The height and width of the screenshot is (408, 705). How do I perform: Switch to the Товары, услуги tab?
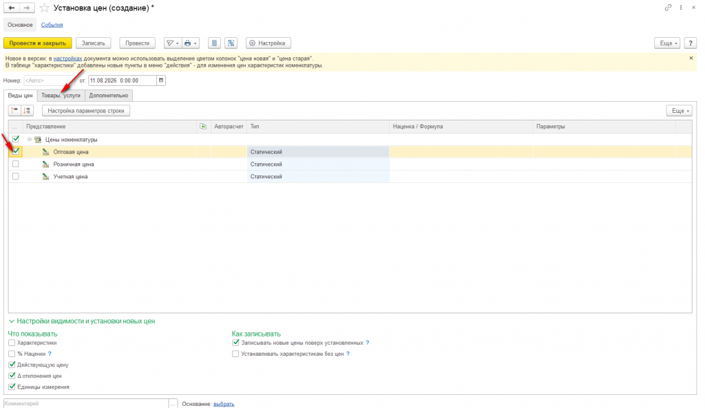pyautogui.click(x=61, y=95)
